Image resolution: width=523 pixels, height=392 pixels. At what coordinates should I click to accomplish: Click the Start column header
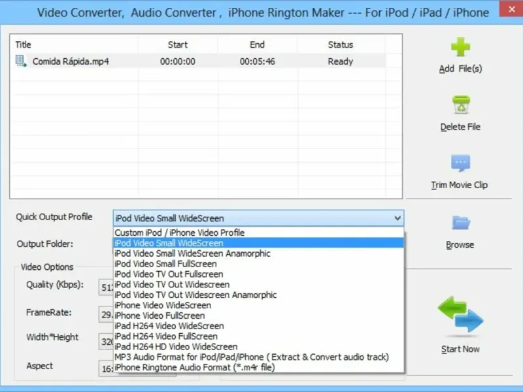(x=178, y=44)
